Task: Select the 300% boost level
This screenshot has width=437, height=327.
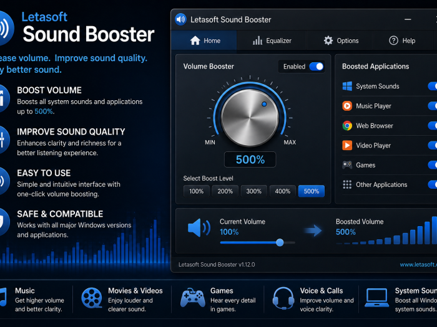Action: 254,191
